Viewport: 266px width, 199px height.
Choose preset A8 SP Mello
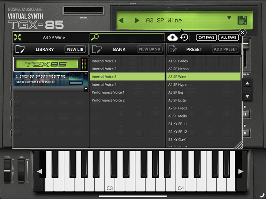click(203, 116)
